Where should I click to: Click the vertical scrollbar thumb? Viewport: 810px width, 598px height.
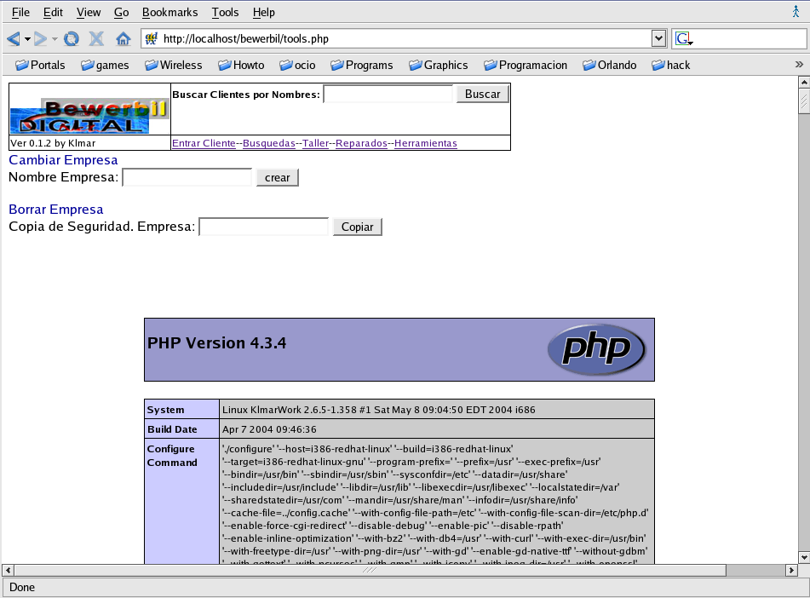[x=804, y=101]
